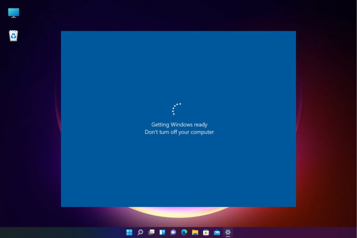Open Settings gear on taskbar
The height and width of the screenshot is (238, 357).
click(x=228, y=232)
